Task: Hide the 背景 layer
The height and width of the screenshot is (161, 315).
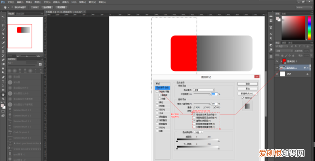Action: click(277, 74)
